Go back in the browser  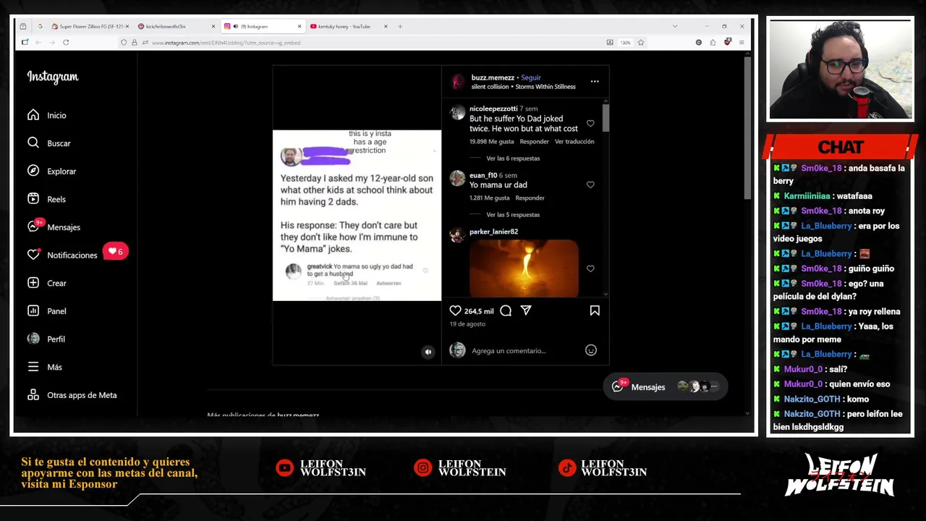pos(38,43)
